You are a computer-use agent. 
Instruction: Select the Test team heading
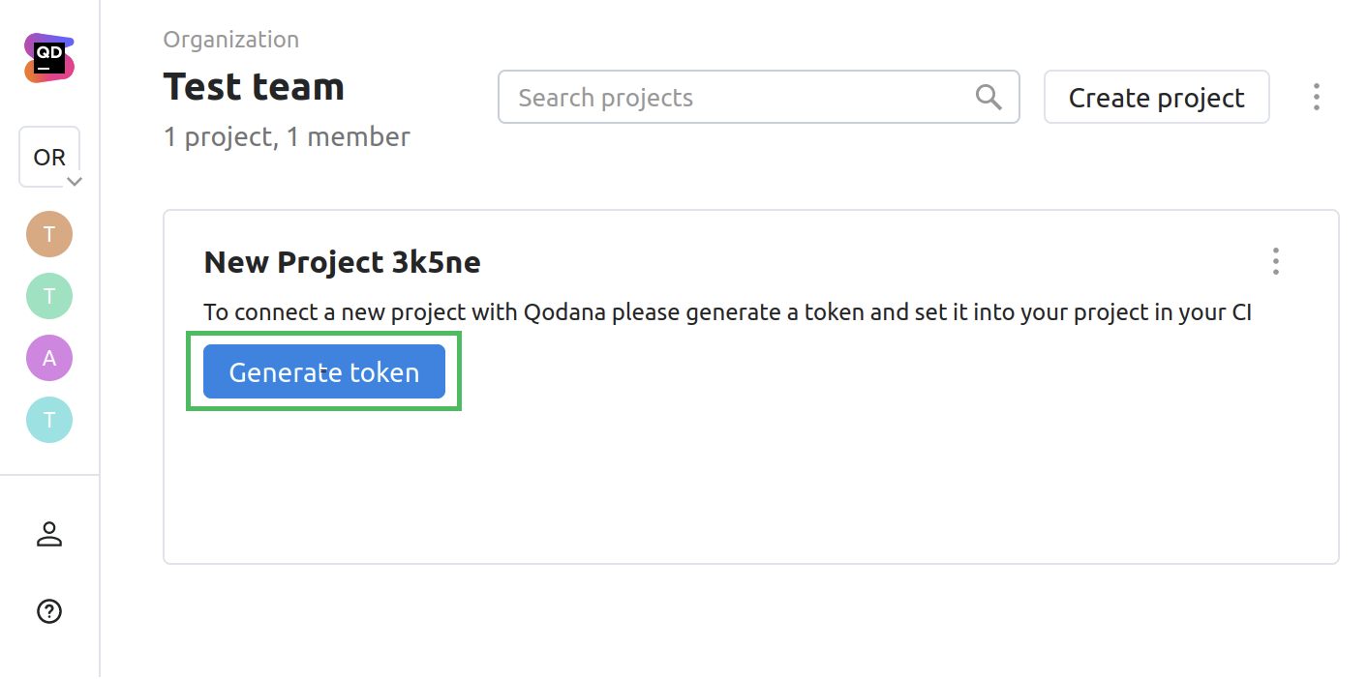[254, 87]
